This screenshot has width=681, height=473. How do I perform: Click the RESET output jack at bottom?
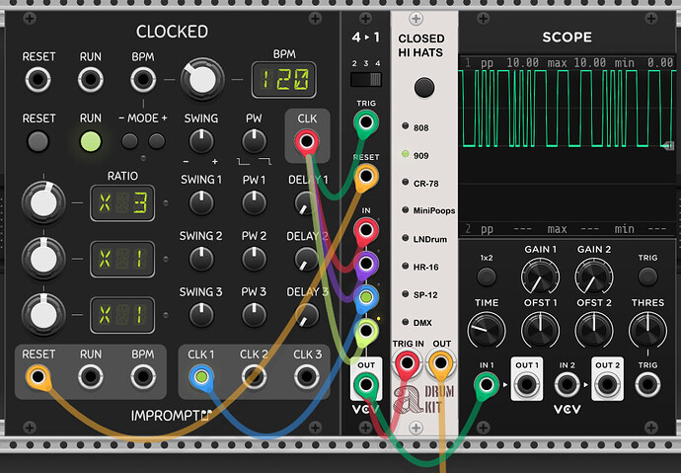click(x=38, y=375)
